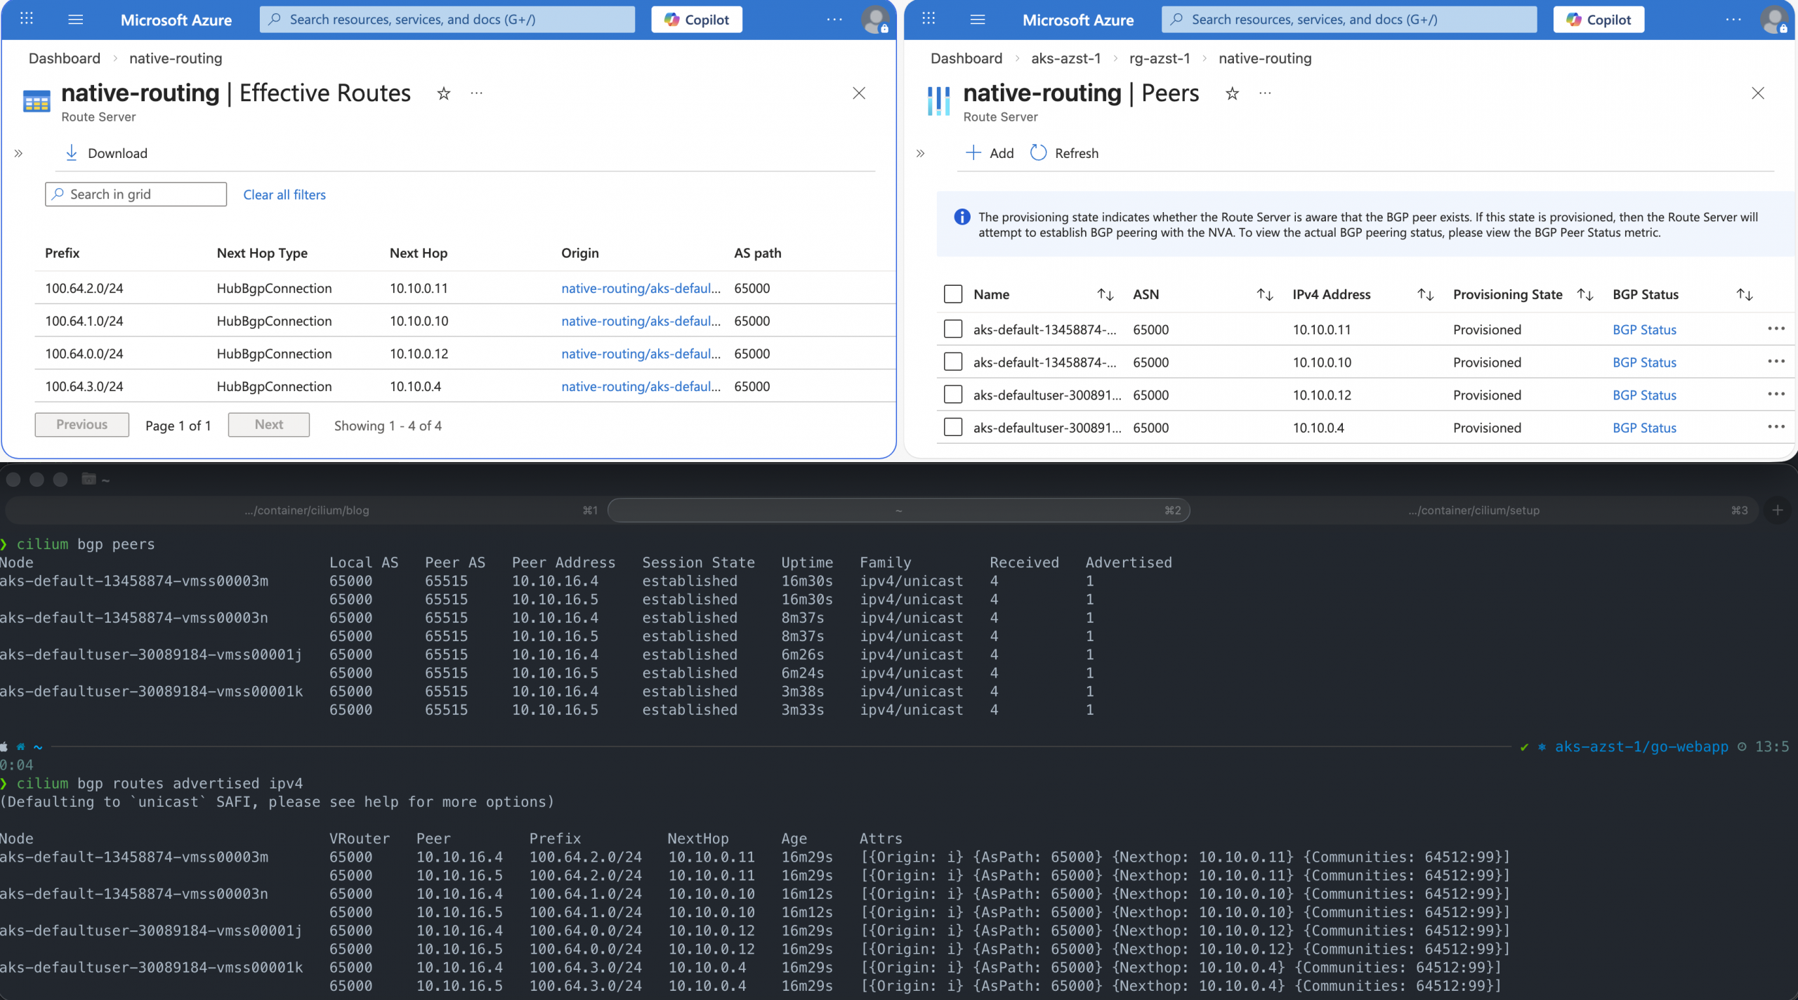
Task: Favorite the Effective Routes page with star
Action: [x=443, y=93]
